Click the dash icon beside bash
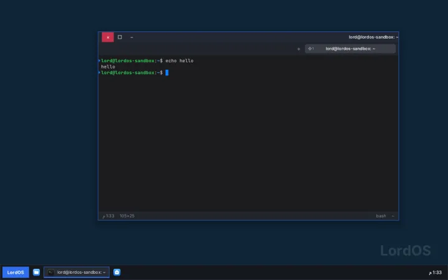The image size is (448, 280). [x=393, y=216]
